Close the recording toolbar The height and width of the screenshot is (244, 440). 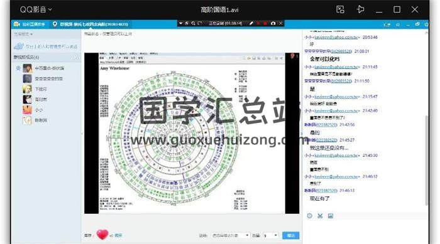coord(280,23)
